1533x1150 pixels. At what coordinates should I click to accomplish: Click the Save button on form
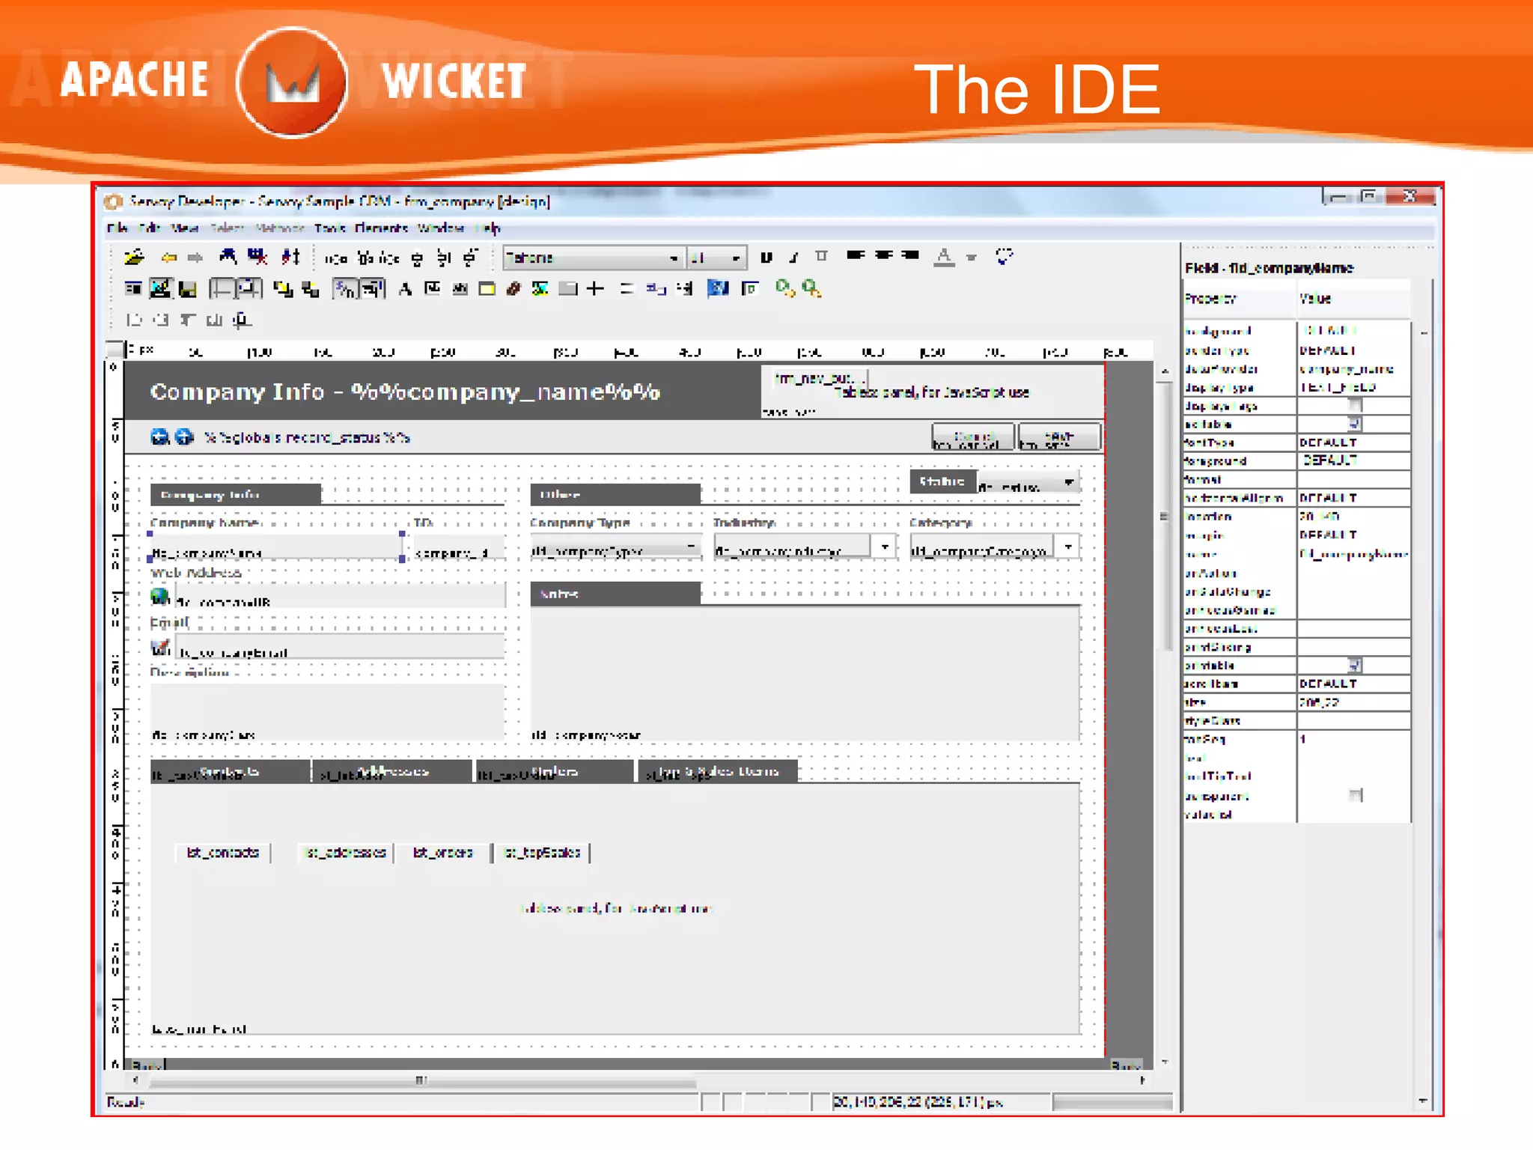pyautogui.click(x=1059, y=437)
